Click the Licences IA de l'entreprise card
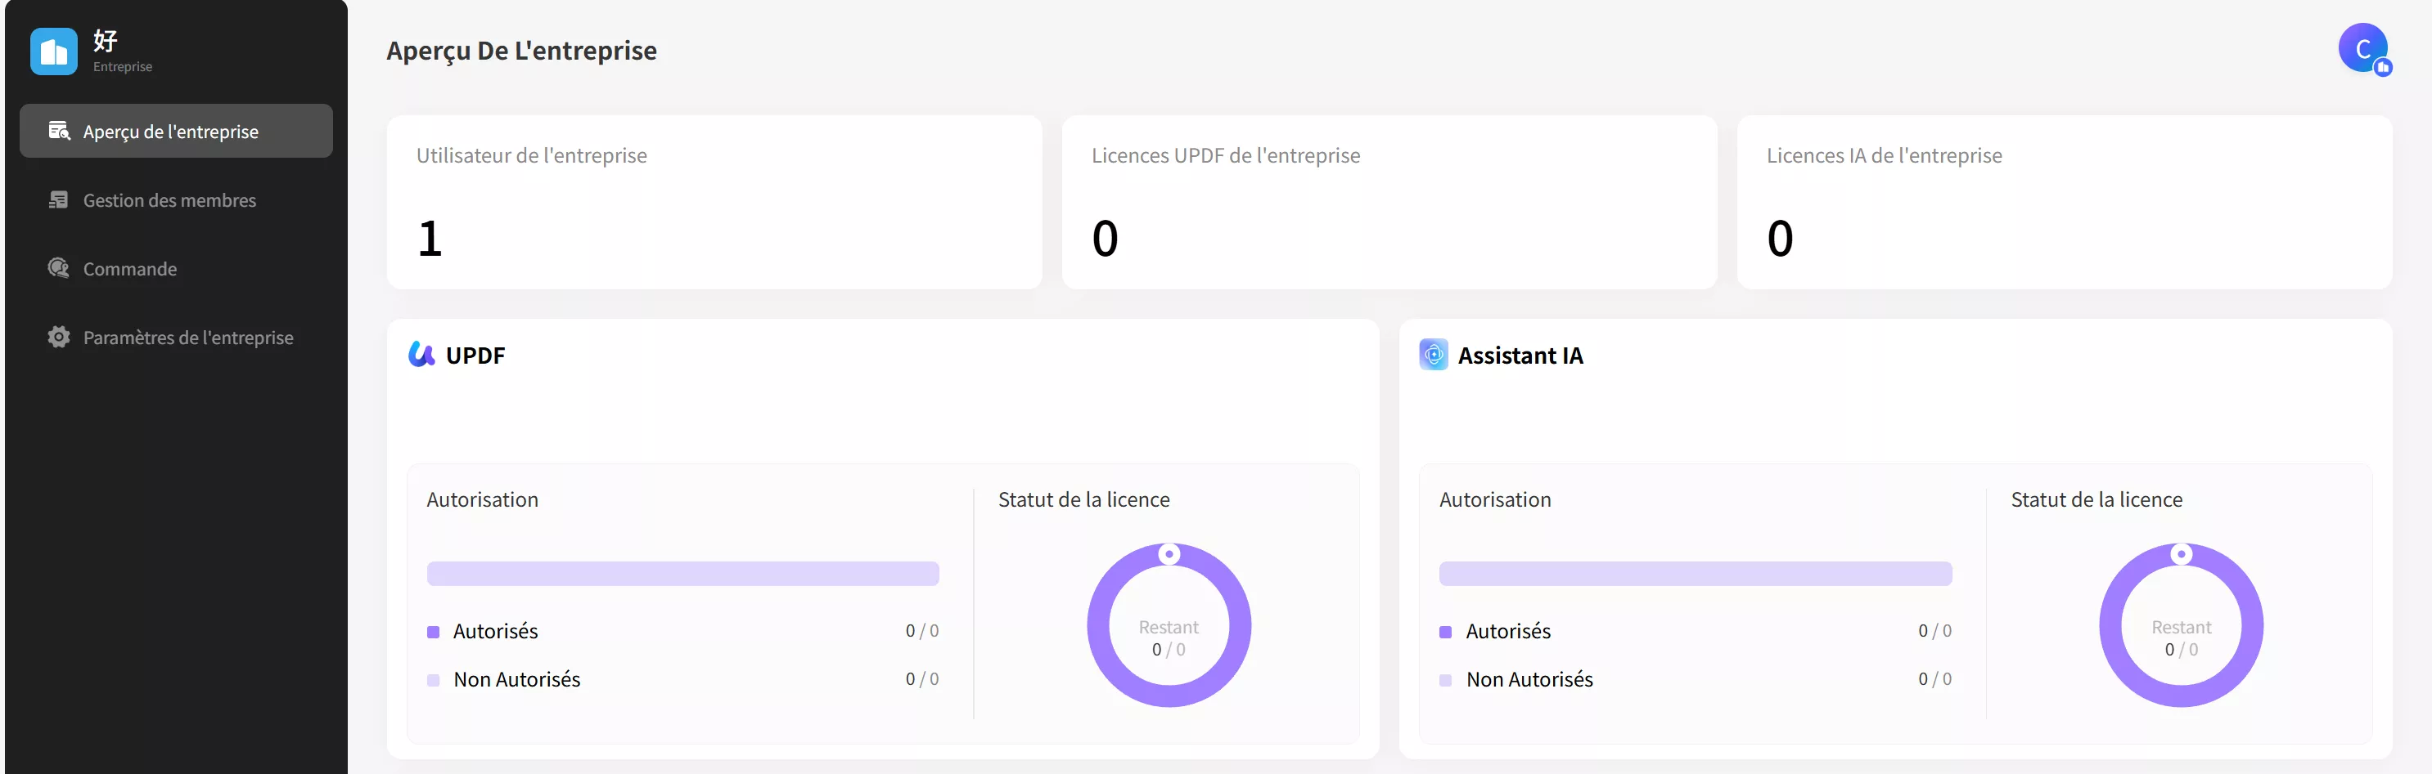The height and width of the screenshot is (774, 2432). pyautogui.click(x=2064, y=202)
